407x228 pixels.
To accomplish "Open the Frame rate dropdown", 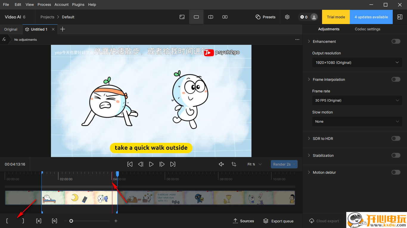I will tap(357, 100).
